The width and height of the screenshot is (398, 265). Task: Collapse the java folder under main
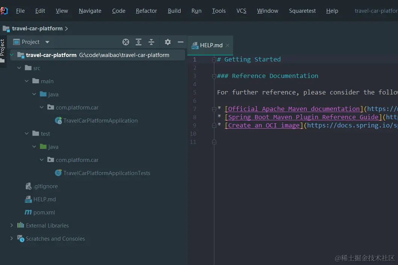[x=34, y=94]
